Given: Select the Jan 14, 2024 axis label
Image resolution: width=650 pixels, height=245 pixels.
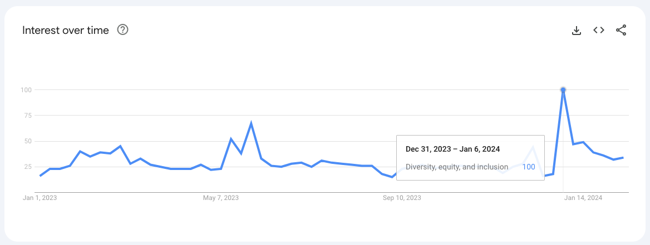Looking at the screenshot, I should (583, 198).
